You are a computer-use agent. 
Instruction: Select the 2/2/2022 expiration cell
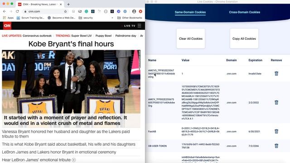254,103
